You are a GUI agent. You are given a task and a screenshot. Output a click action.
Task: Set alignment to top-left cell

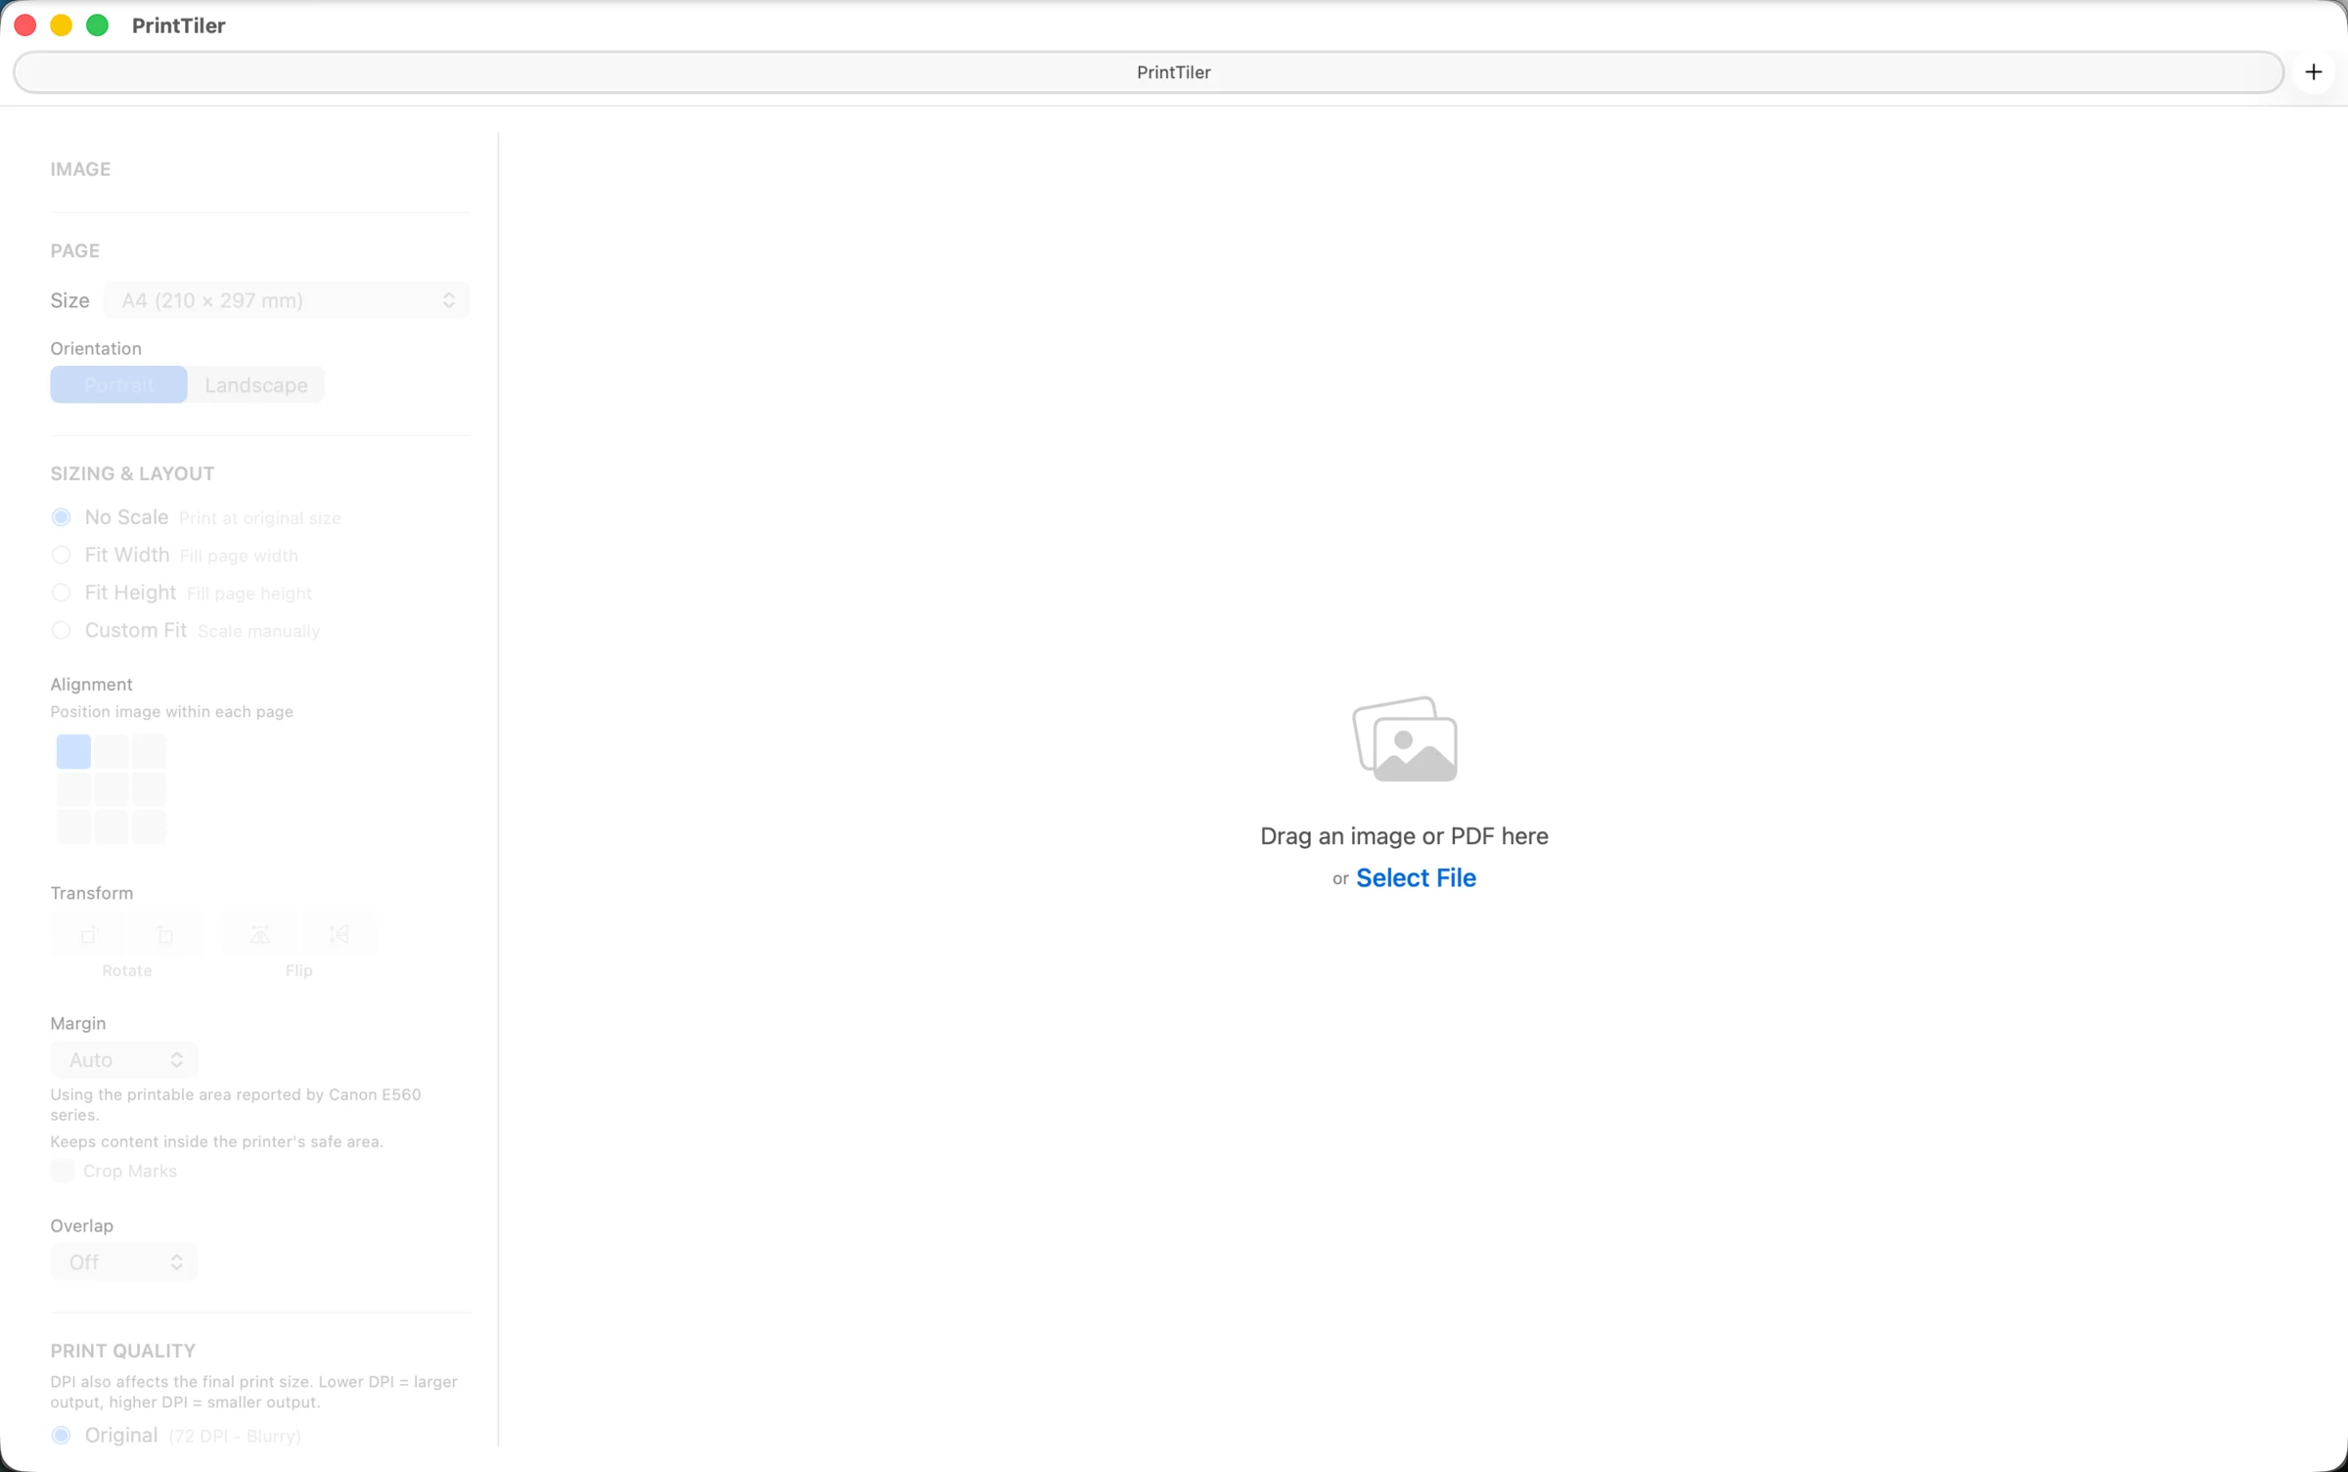coord(73,751)
